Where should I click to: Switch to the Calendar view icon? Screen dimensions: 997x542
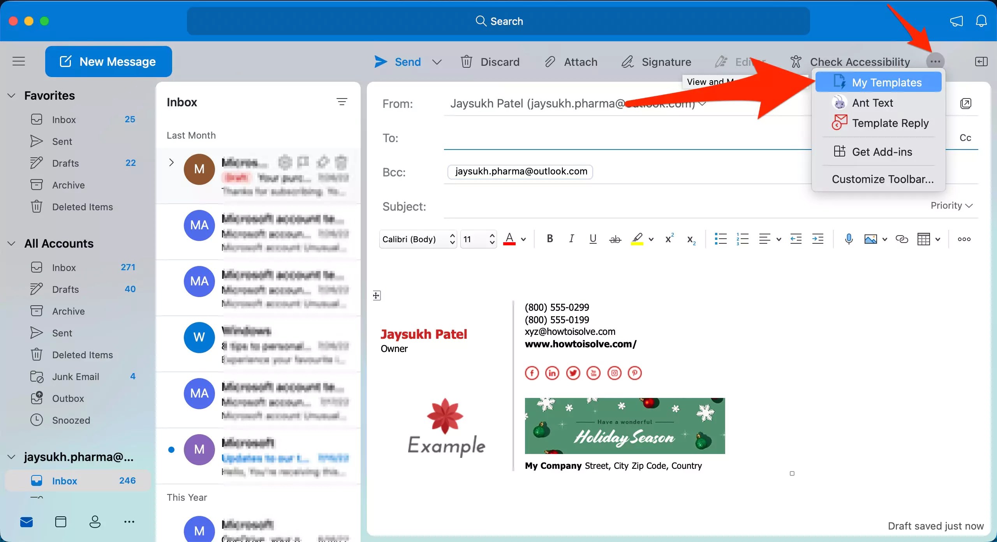coord(61,522)
